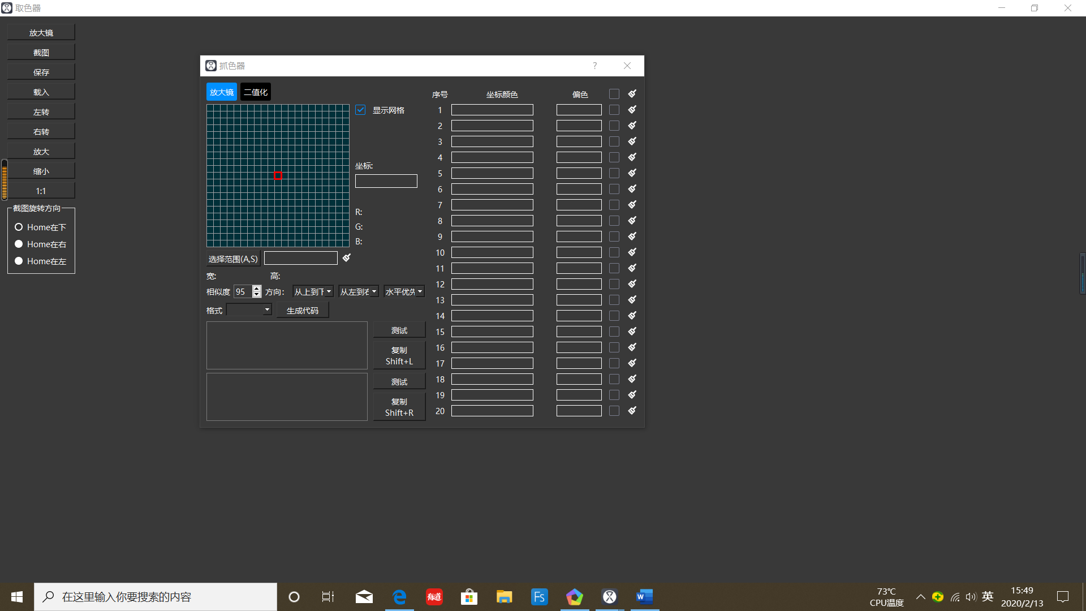Check the checkbox for row 4

614,157
